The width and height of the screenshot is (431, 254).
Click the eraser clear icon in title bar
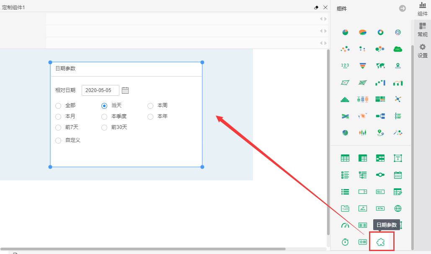point(316,8)
